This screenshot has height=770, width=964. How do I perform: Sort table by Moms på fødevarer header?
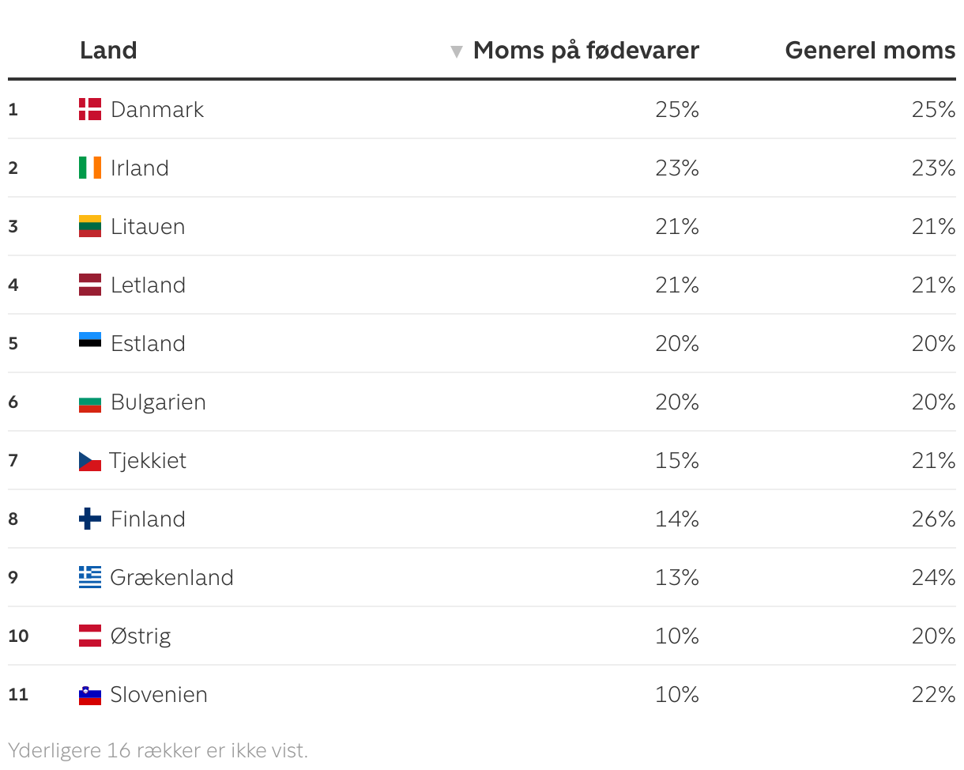pyautogui.click(x=586, y=51)
